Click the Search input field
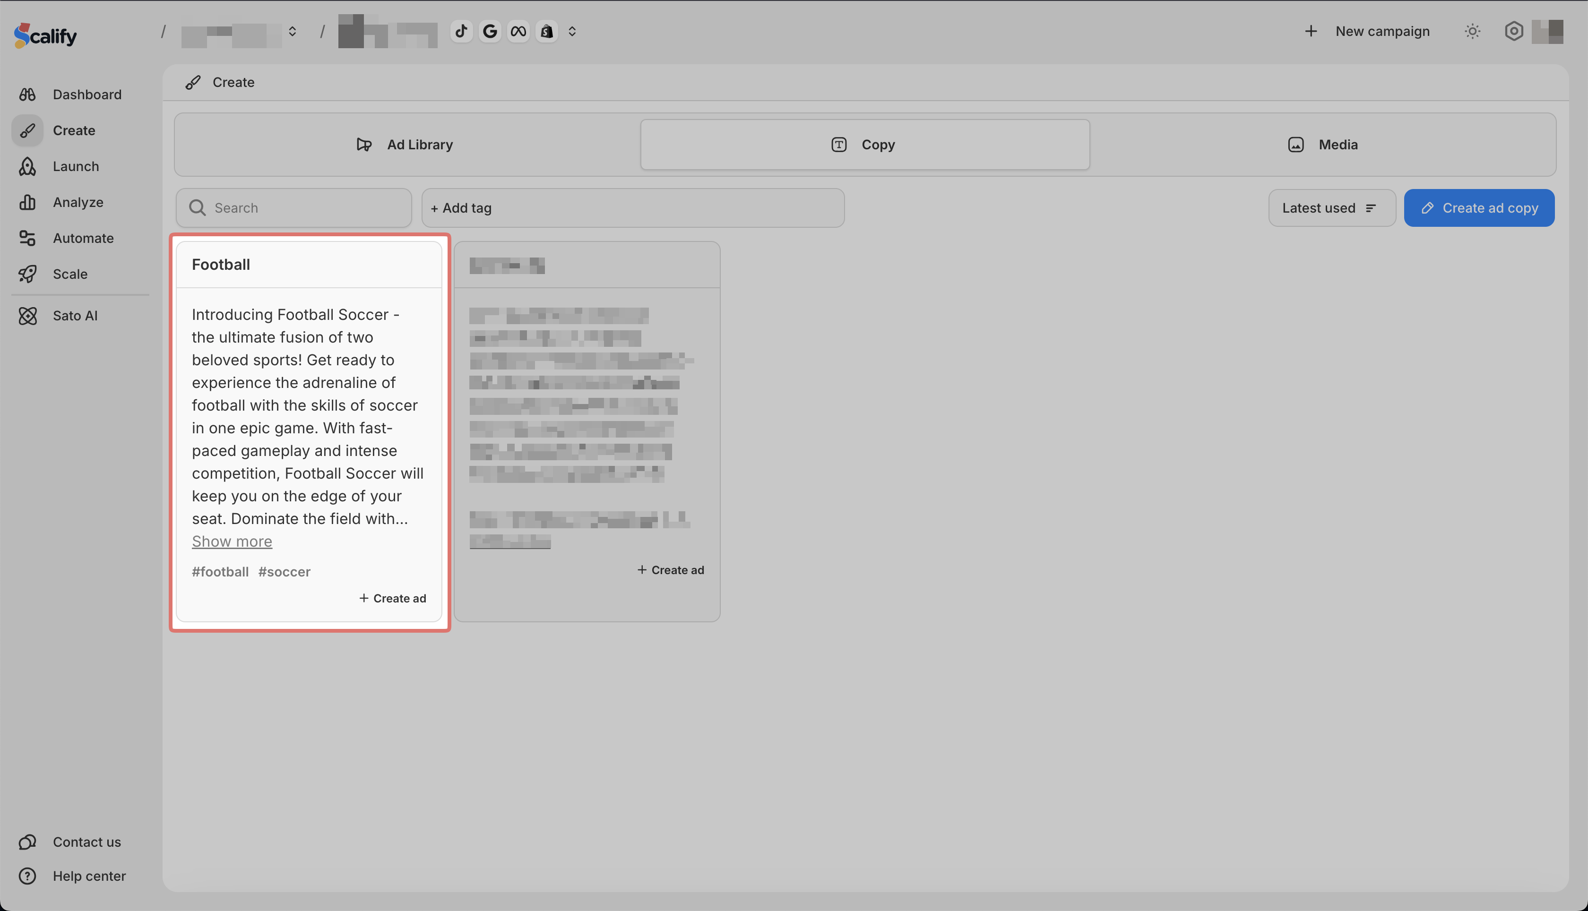 click(x=294, y=208)
